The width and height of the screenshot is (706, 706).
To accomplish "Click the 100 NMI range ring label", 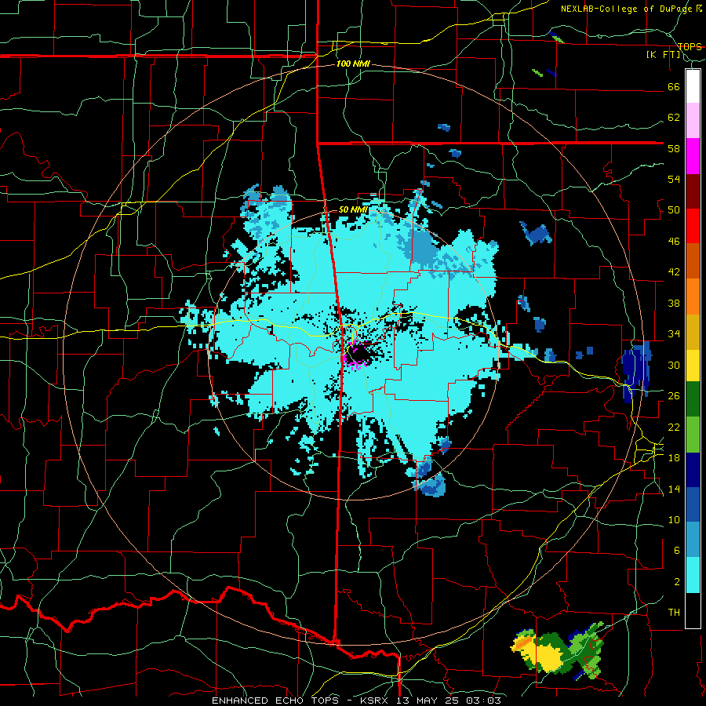I will [353, 64].
